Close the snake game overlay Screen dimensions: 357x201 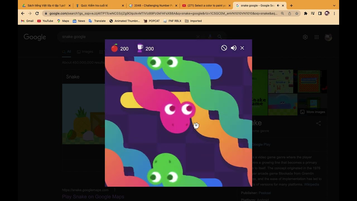(x=242, y=48)
